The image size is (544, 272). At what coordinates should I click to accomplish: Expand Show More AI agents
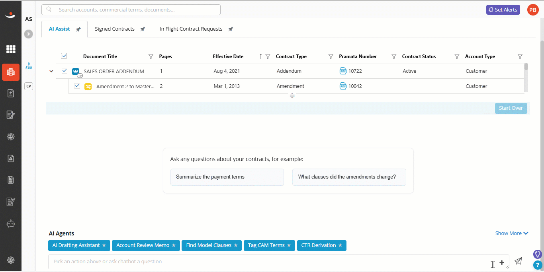512,233
